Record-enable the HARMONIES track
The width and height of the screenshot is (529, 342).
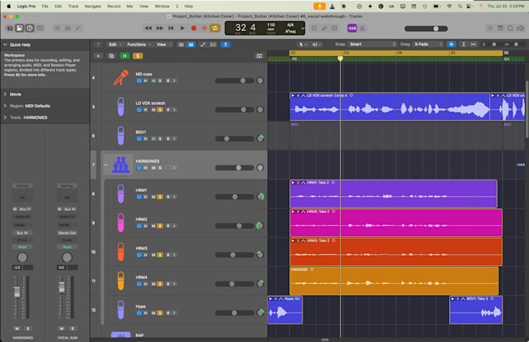(x=168, y=168)
